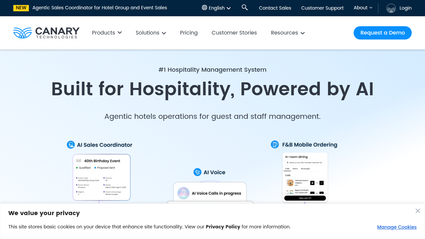Viewport: 425px width, 239px height.
Task: Click Manage Cookies link
Action: [397, 227]
